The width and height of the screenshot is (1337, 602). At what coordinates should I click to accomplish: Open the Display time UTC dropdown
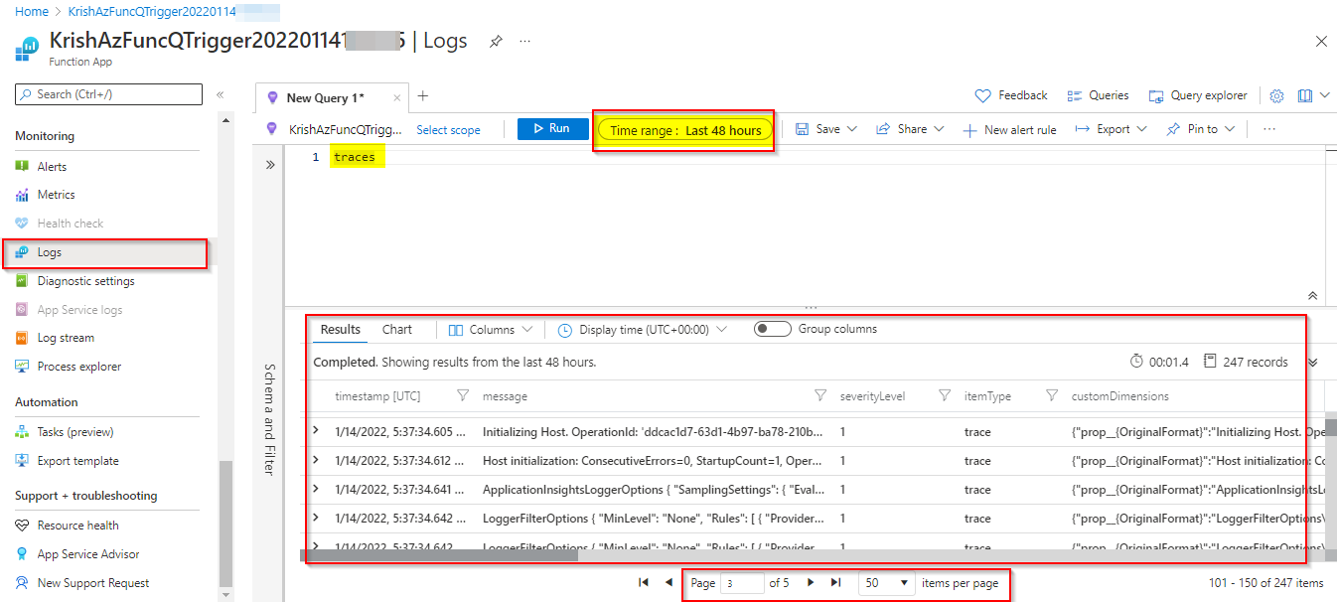pyautogui.click(x=642, y=330)
